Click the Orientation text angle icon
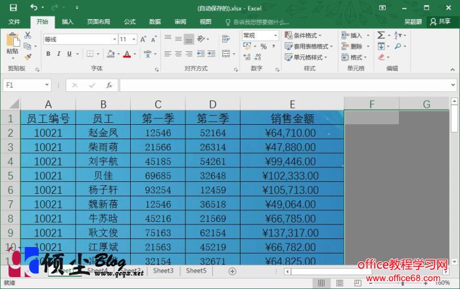 201,38
